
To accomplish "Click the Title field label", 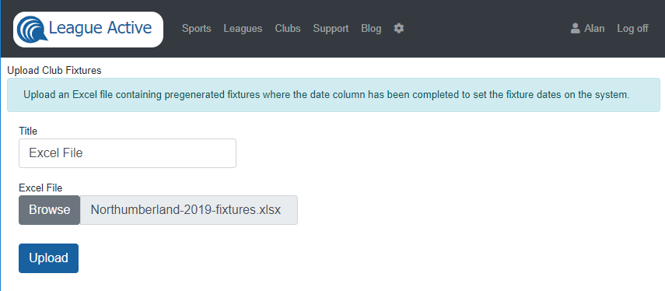I will [x=28, y=131].
